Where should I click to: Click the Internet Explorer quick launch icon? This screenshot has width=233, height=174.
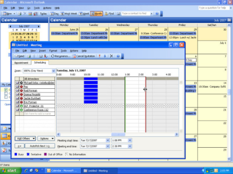pyautogui.click(x=26, y=171)
